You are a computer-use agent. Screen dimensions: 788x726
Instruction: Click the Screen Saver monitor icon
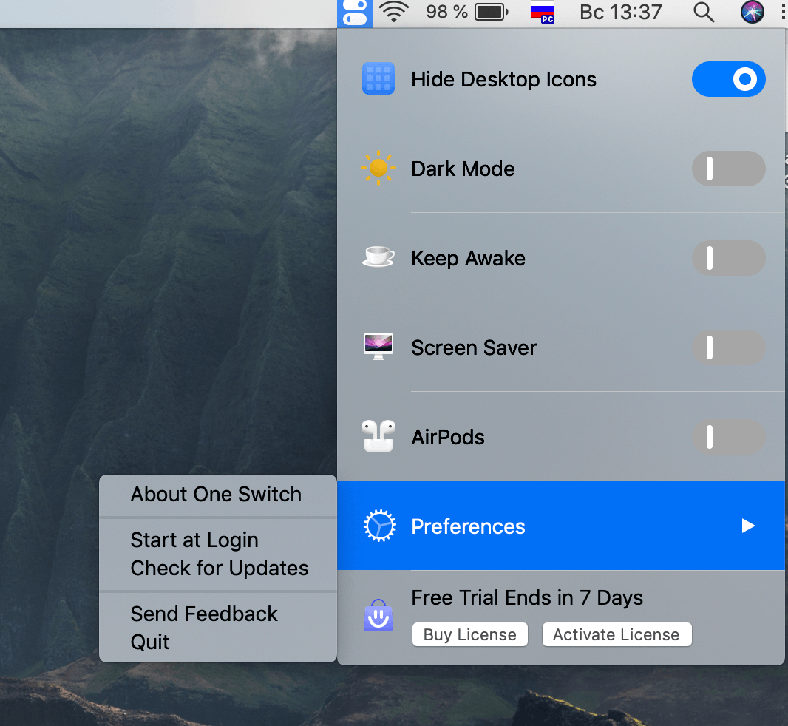point(378,347)
